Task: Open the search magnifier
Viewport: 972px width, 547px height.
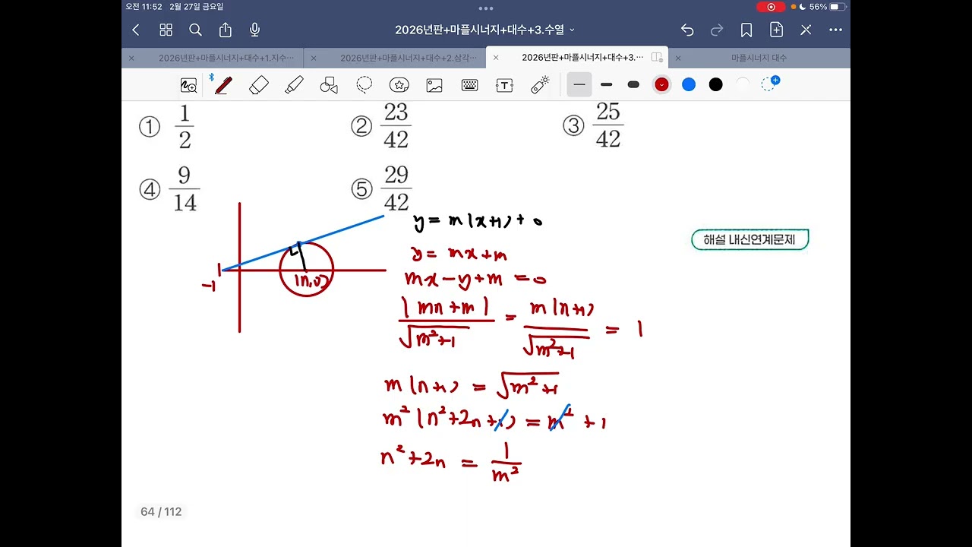Action: (x=195, y=30)
